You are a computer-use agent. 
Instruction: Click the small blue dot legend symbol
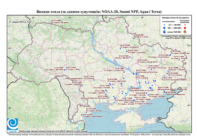tap(164, 25)
